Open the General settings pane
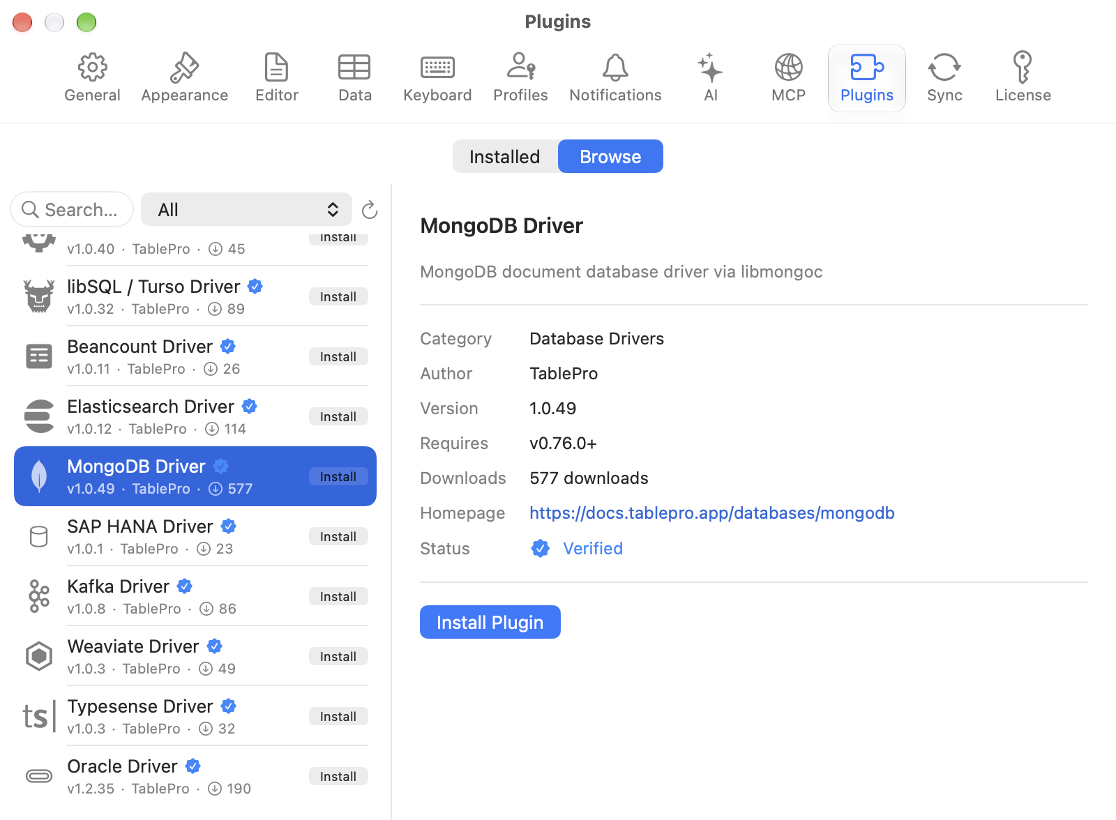This screenshot has height=820, width=1116. pyautogui.click(x=92, y=78)
